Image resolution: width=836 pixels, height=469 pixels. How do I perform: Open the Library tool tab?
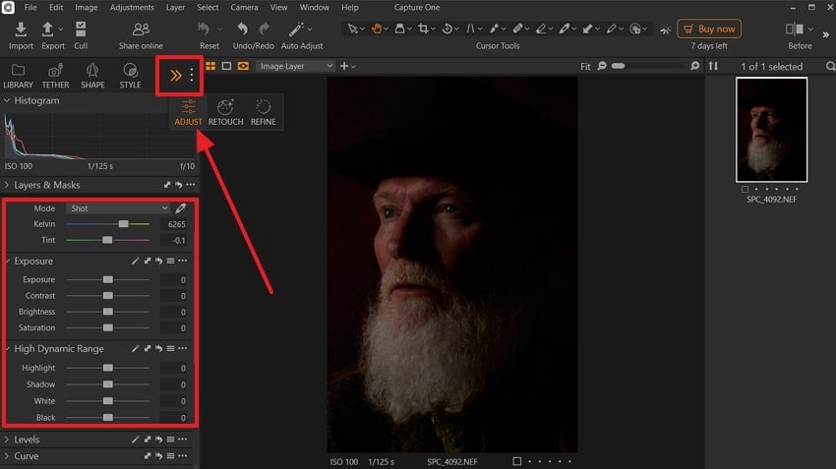click(18, 76)
